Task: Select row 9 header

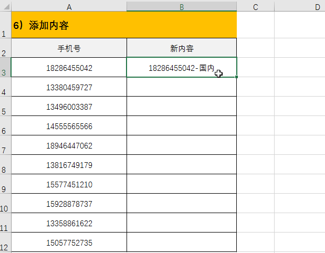Action: [x=5, y=184]
